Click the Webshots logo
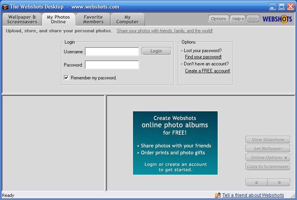 click(277, 19)
